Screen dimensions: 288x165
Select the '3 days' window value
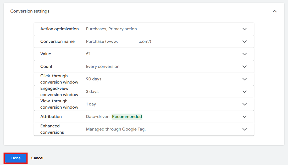click(x=92, y=92)
